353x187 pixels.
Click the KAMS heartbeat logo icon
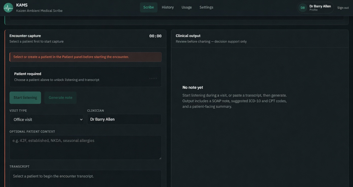point(8,8)
